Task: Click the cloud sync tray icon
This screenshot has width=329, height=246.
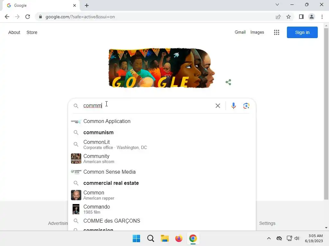Action: (x=279, y=238)
